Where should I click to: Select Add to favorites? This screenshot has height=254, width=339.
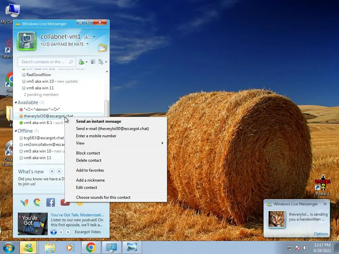[90, 170]
